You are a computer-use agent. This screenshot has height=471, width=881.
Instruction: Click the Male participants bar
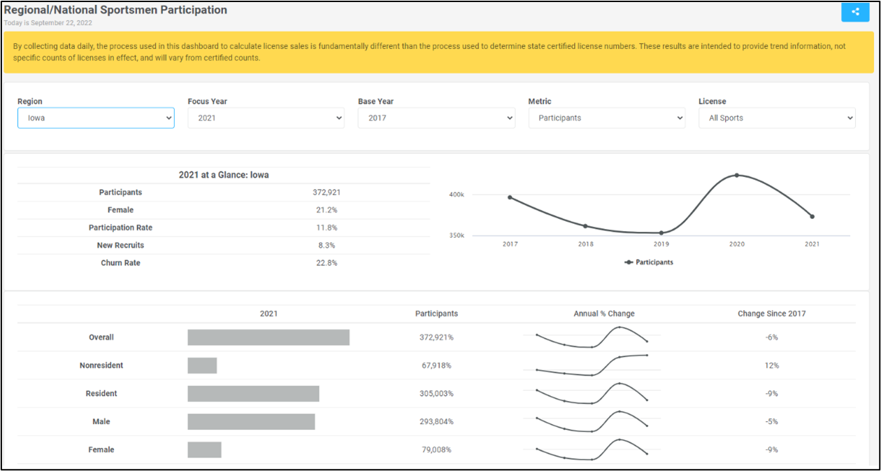coord(251,421)
